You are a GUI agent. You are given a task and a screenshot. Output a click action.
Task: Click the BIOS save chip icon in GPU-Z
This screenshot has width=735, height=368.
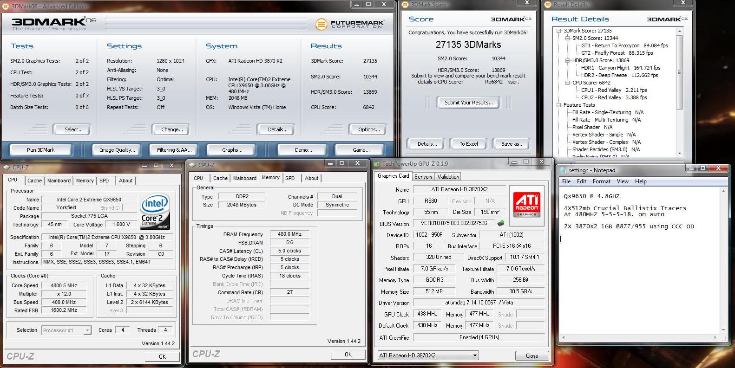tap(501, 223)
